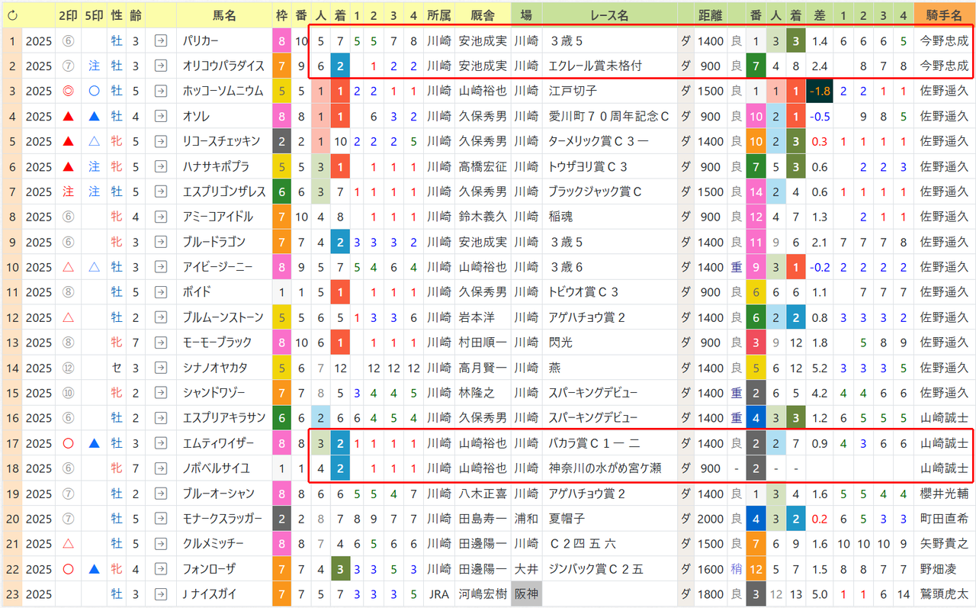Click race name バカラ賞C1一二

(x=594, y=443)
